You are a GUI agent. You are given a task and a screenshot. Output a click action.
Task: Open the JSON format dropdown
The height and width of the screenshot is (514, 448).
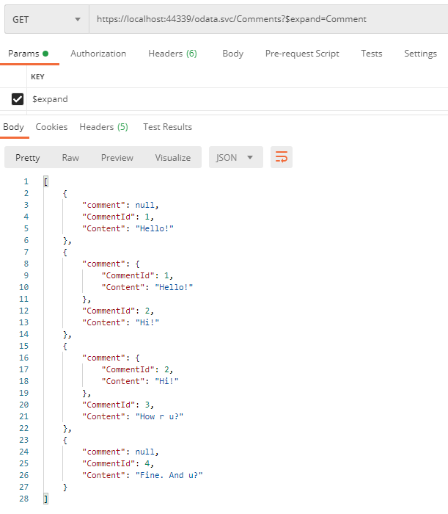[x=235, y=157]
